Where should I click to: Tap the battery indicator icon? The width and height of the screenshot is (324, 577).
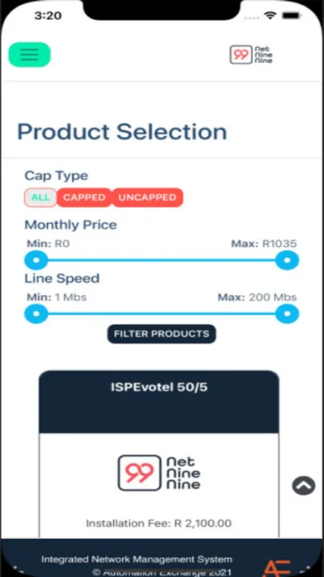[291, 16]
